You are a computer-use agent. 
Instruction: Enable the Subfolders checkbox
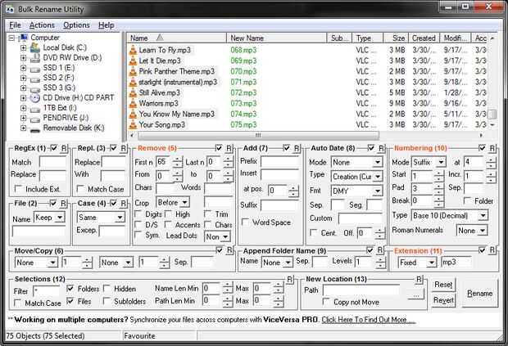click(x=107, y=301)
